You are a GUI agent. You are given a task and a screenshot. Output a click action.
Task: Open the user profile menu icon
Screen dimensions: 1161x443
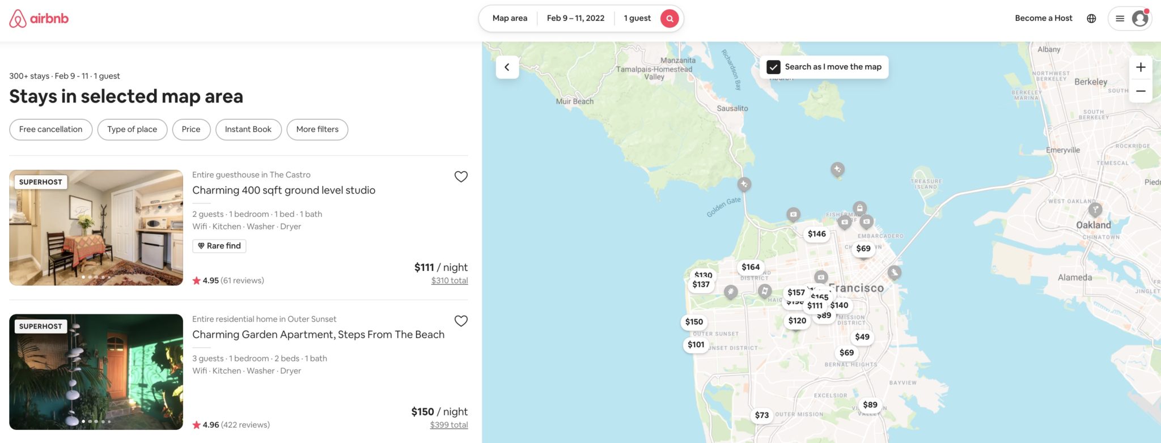pyautogui.click(x=1140, y=18)
